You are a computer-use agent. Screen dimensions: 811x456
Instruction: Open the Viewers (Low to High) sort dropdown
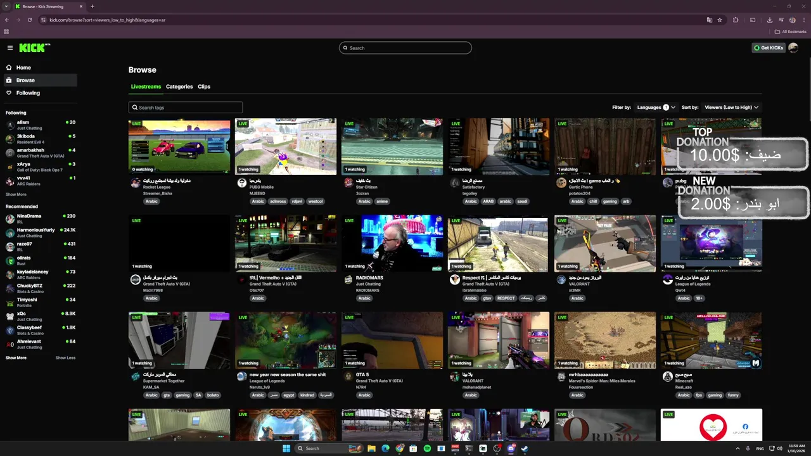point(731,108)
